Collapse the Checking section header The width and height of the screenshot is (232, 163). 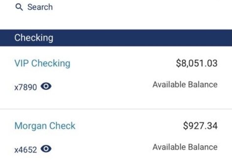click(116, 38)
